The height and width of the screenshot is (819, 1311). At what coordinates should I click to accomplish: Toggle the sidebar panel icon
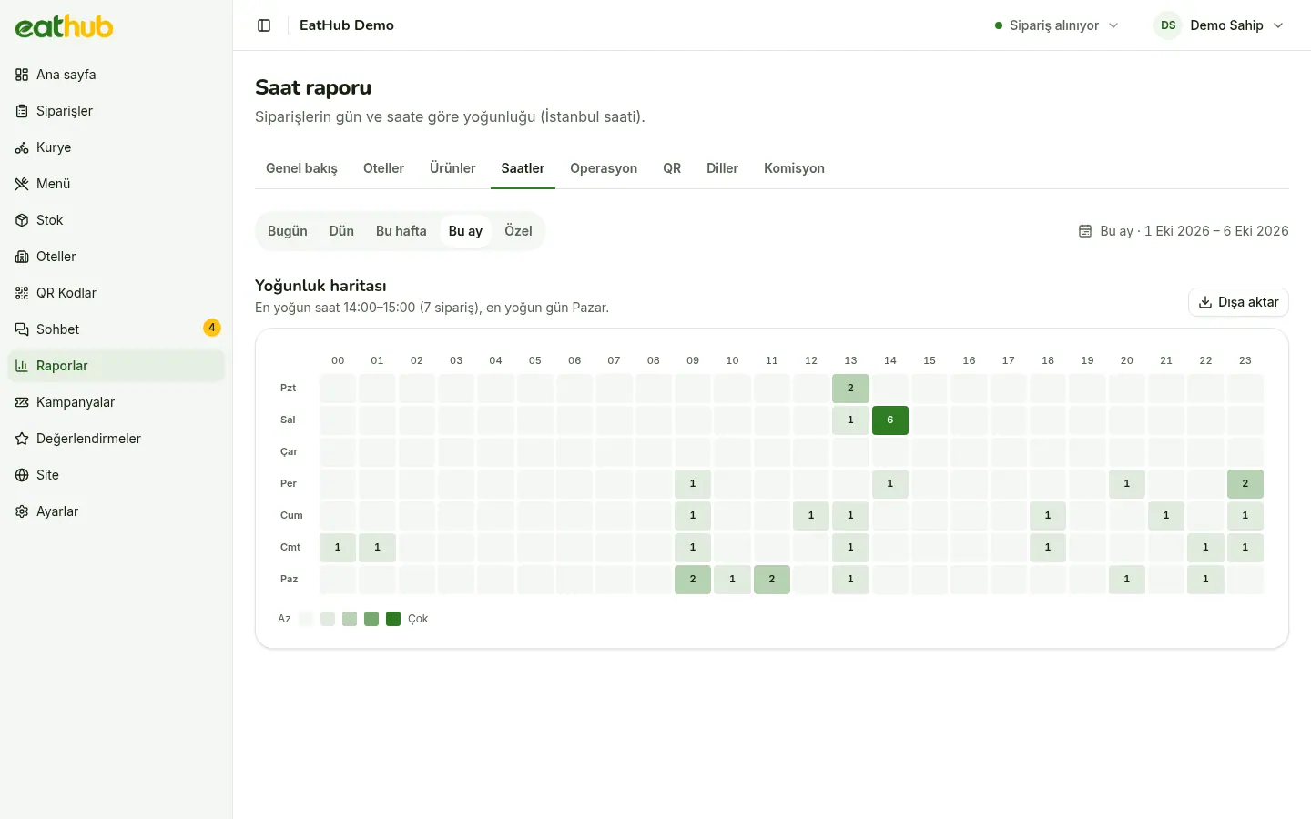pyautogui.click(x=264, y=25)
